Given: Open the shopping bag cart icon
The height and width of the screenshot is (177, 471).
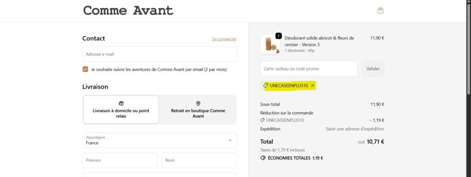Looking at the screenshot, I should coord(380,11).
